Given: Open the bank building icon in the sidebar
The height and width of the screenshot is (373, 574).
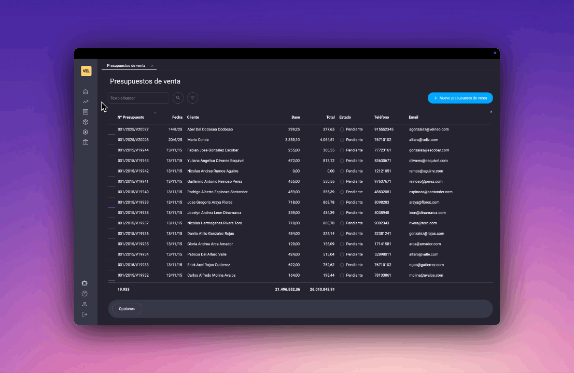Looking at the screenshot, I should tap(85, 142).
